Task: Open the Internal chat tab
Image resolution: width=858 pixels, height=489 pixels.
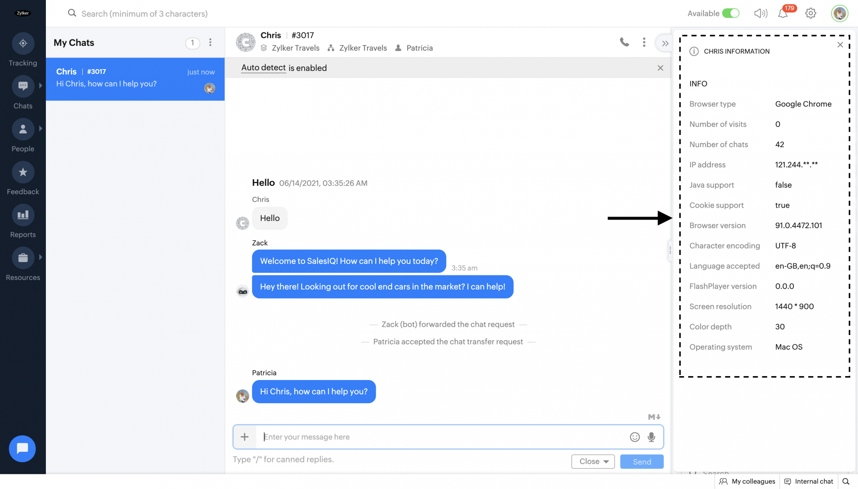Action: coord(809,481)
